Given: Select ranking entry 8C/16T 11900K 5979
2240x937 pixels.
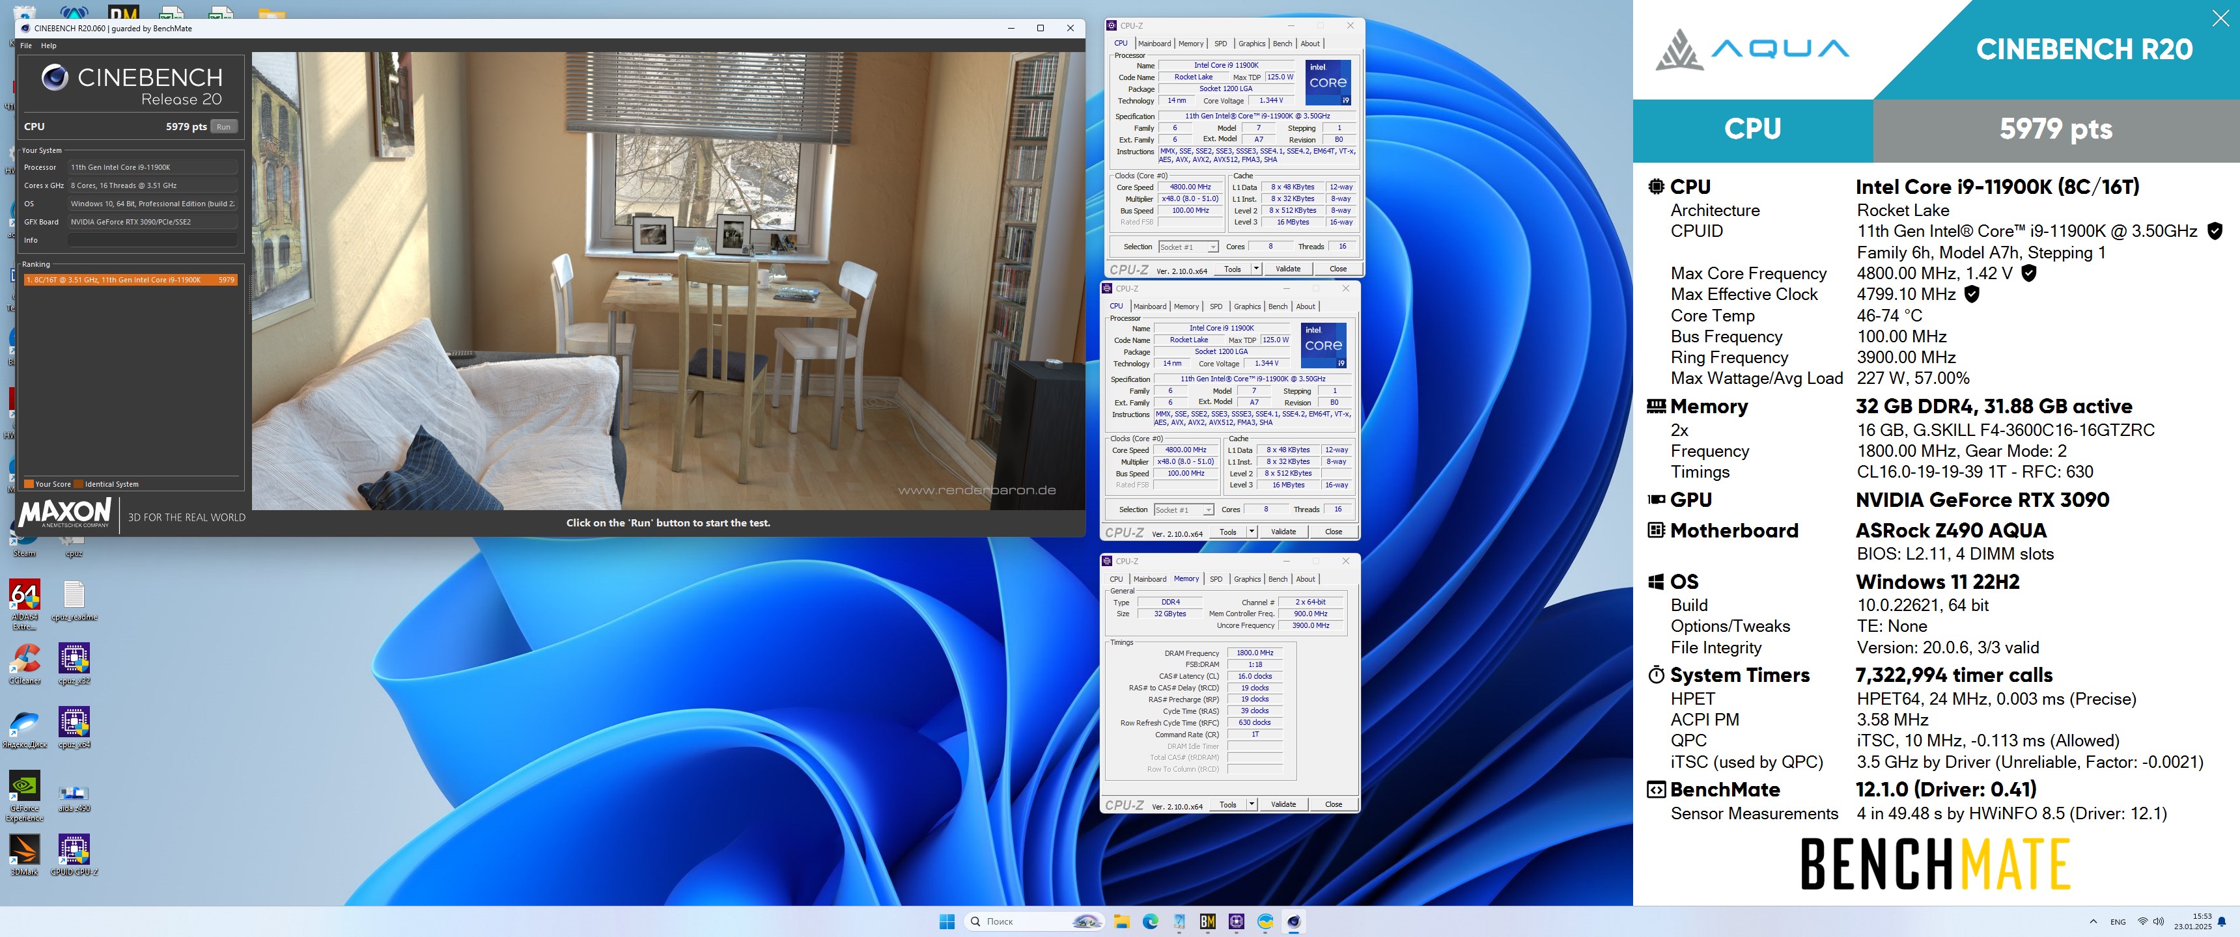Looking at the screenshot, I should coord(130,280).
